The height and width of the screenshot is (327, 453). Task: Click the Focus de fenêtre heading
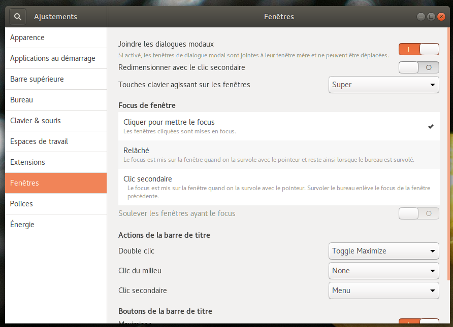147,105
